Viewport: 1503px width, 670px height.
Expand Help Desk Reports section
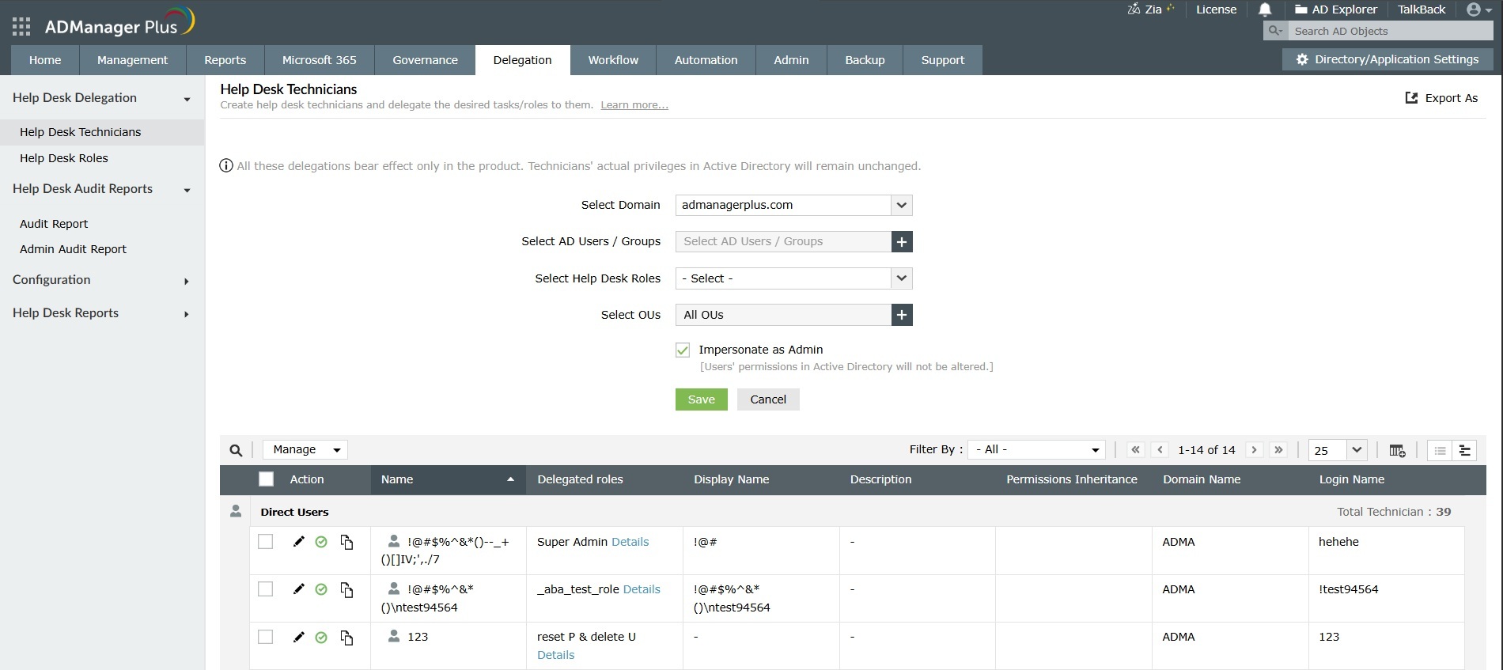click(187, 314)
